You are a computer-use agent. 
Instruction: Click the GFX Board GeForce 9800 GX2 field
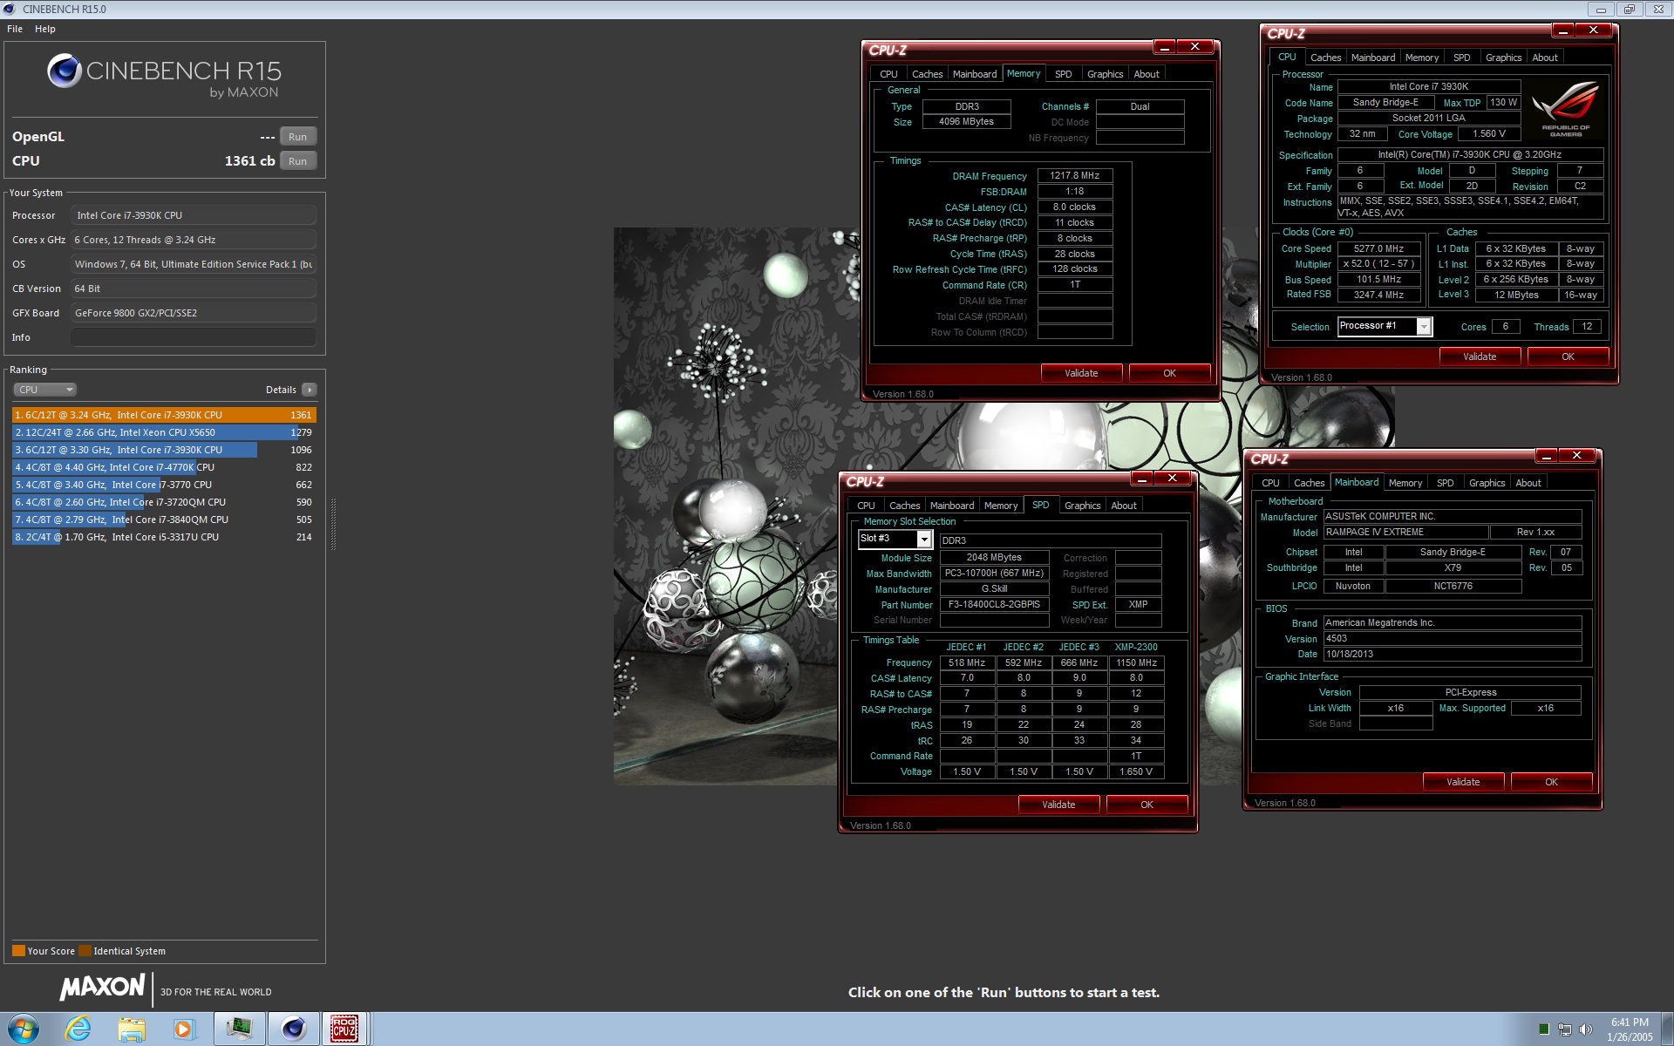click(194, 313)
